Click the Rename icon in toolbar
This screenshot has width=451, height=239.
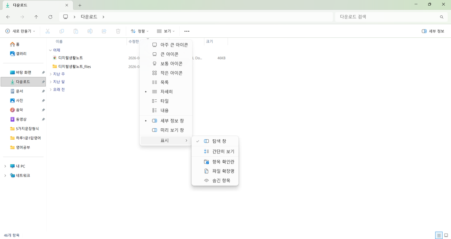coord(90,31)
